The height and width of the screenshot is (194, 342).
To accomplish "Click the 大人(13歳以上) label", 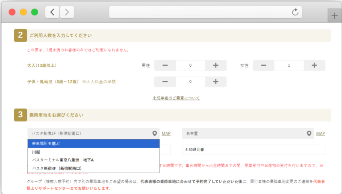I will coord(41,65).
